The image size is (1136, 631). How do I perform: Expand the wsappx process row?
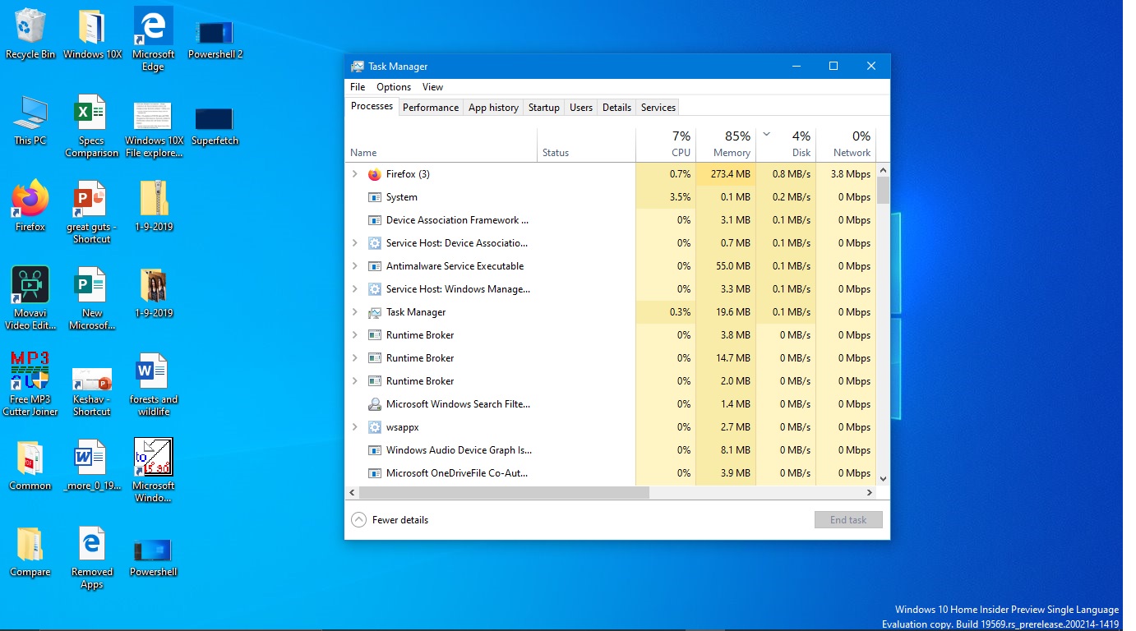[x=355, y=427]
